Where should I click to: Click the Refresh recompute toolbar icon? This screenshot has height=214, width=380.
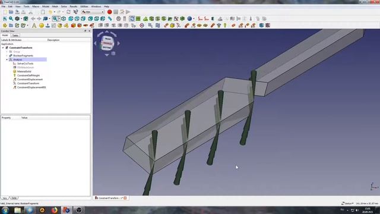pyautogui.click(x=69, y=12)
